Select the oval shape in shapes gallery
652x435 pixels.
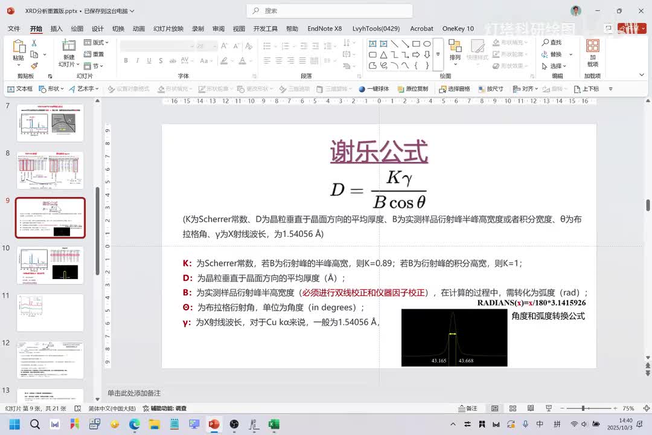[x=427, y=43]
